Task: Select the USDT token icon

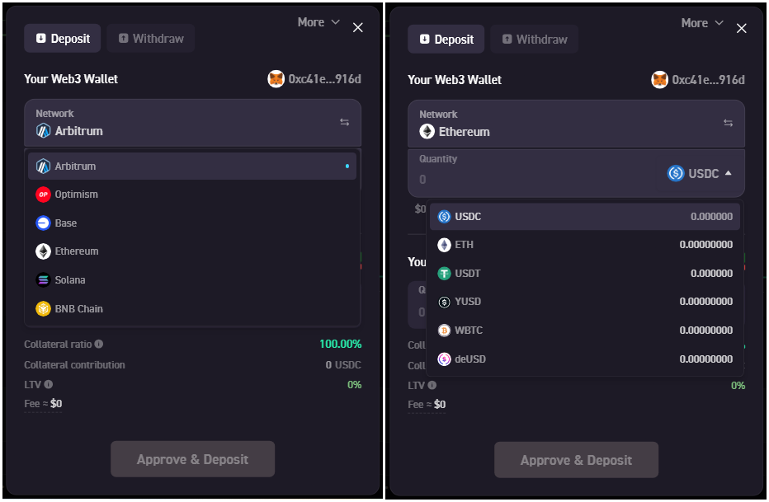Action: [x=444, y=274]
